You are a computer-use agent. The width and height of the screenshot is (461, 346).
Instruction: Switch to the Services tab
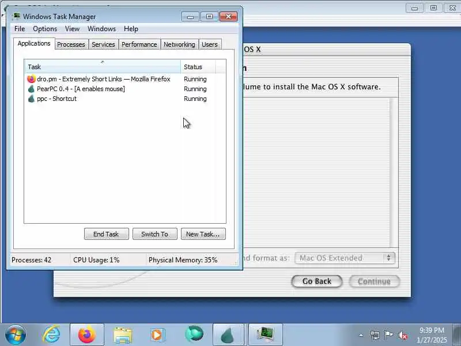[x=103, y=44]
